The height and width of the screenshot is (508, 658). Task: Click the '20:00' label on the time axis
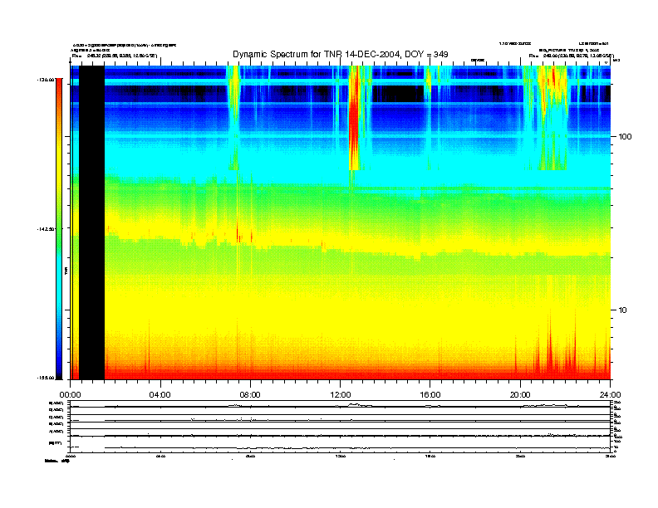pyautogui.click(x=520, y=395)
